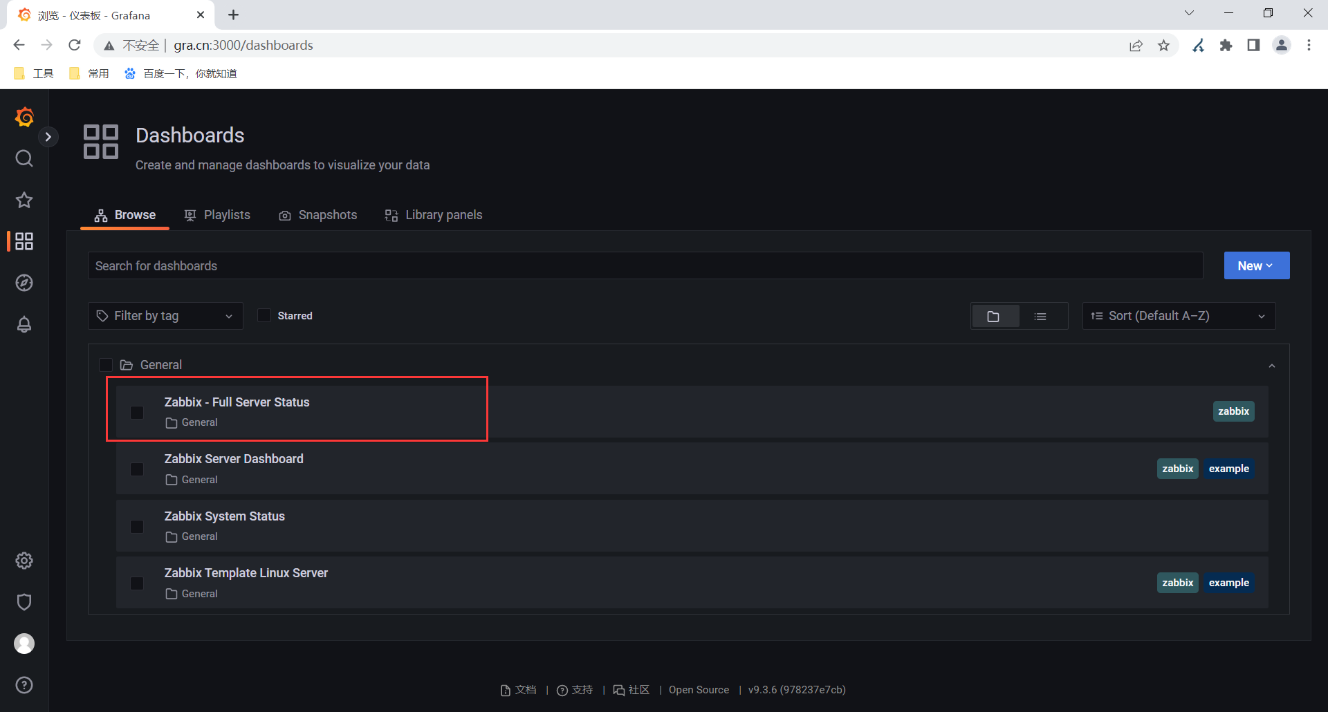Open a new browser tab

(x=233, y=15)
